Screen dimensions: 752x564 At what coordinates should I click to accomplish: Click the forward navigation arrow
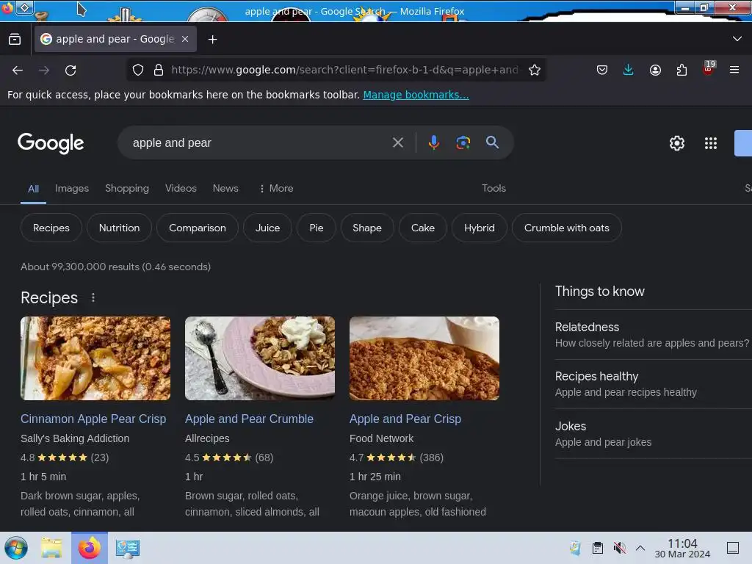click(x=44, y=70)
